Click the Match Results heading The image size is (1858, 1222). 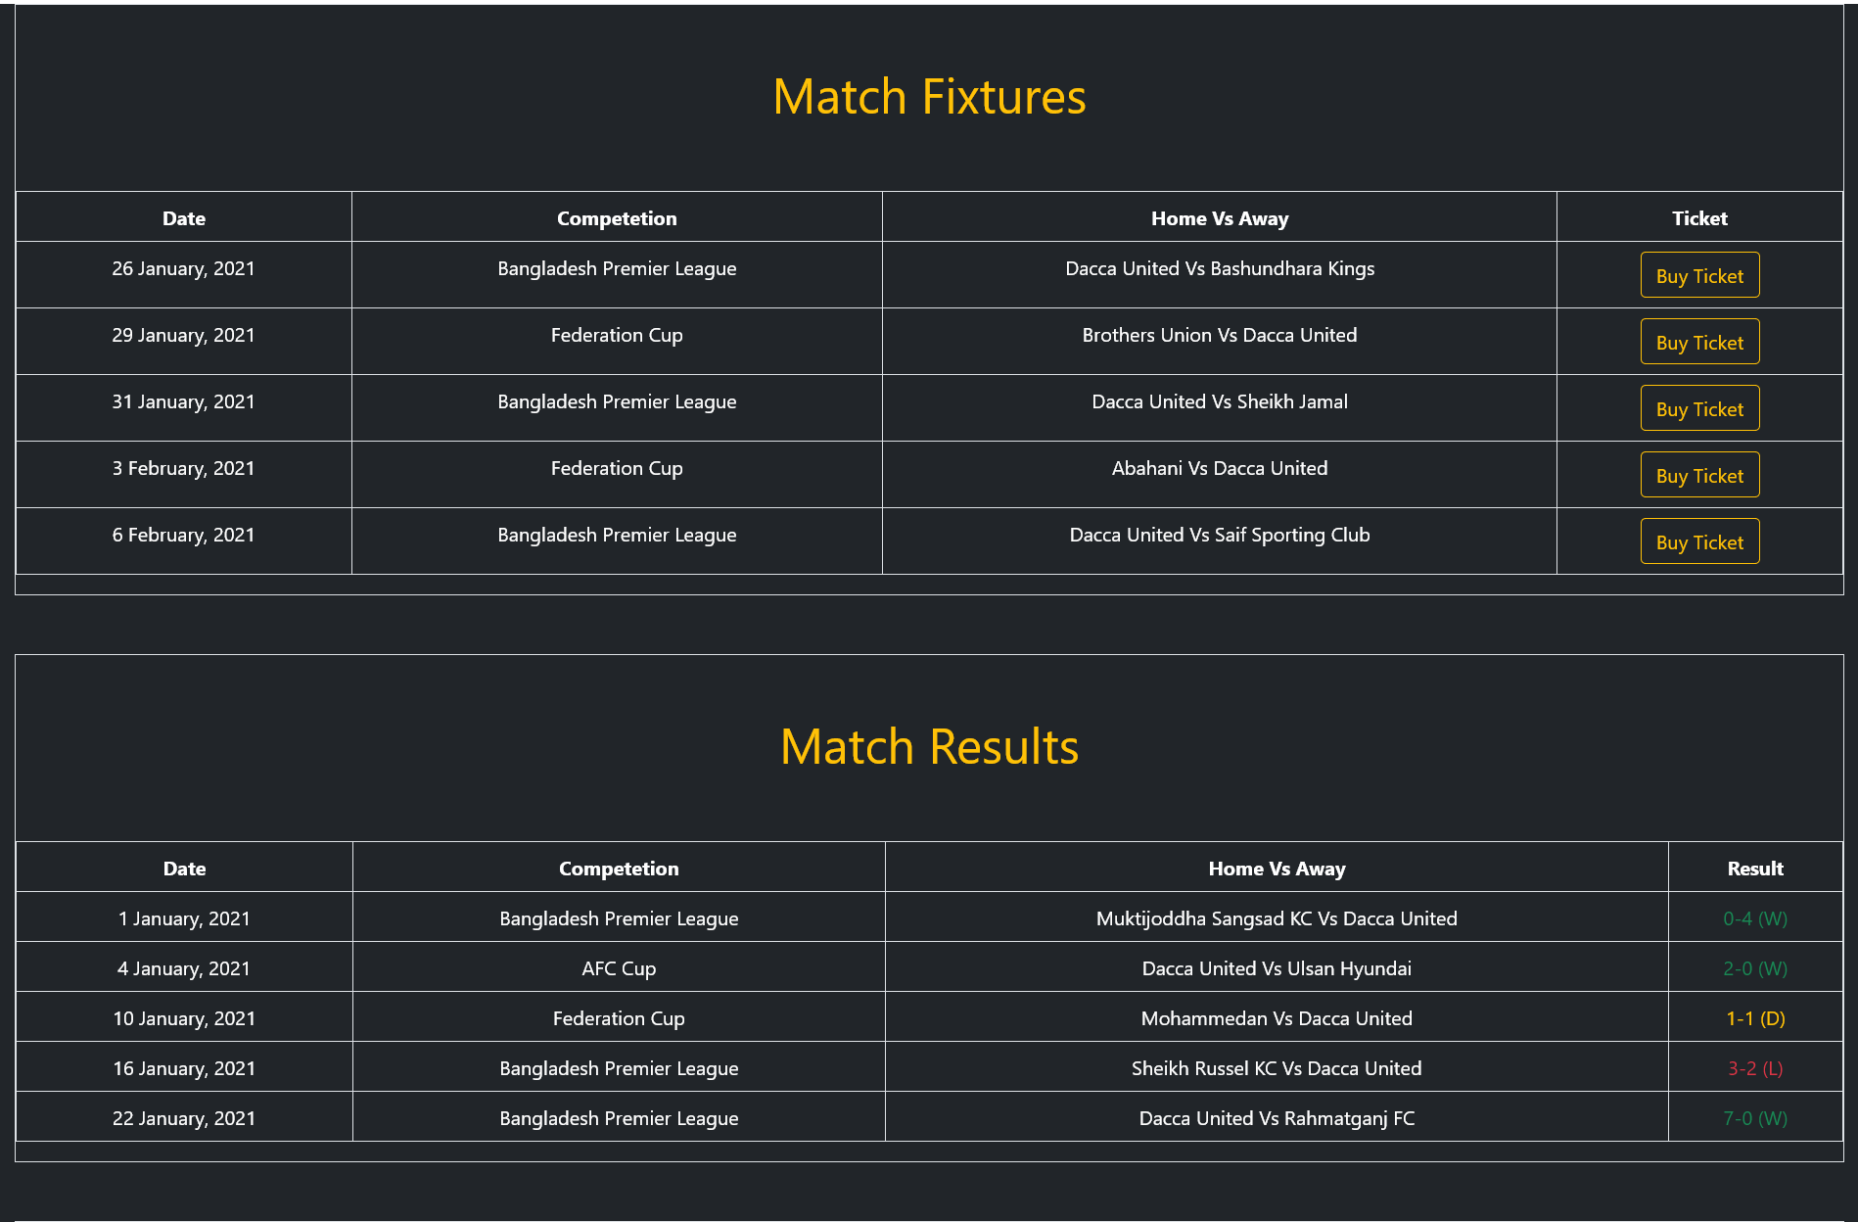[x=929, y=747]
